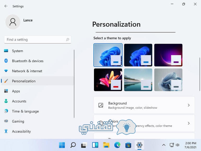Focus the Find a setting search box
The height and width of the screenshot is (151, 201).
tap(38, 39)
